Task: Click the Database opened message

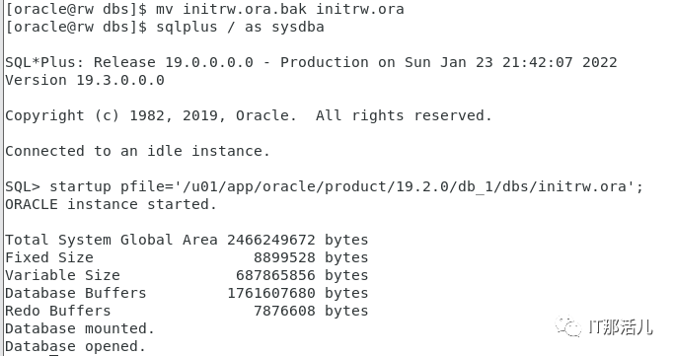Action: [x=75, y=346]
